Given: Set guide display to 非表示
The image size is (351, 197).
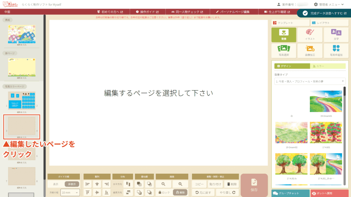Looking at the screenshot, I should tap(72, 184).
